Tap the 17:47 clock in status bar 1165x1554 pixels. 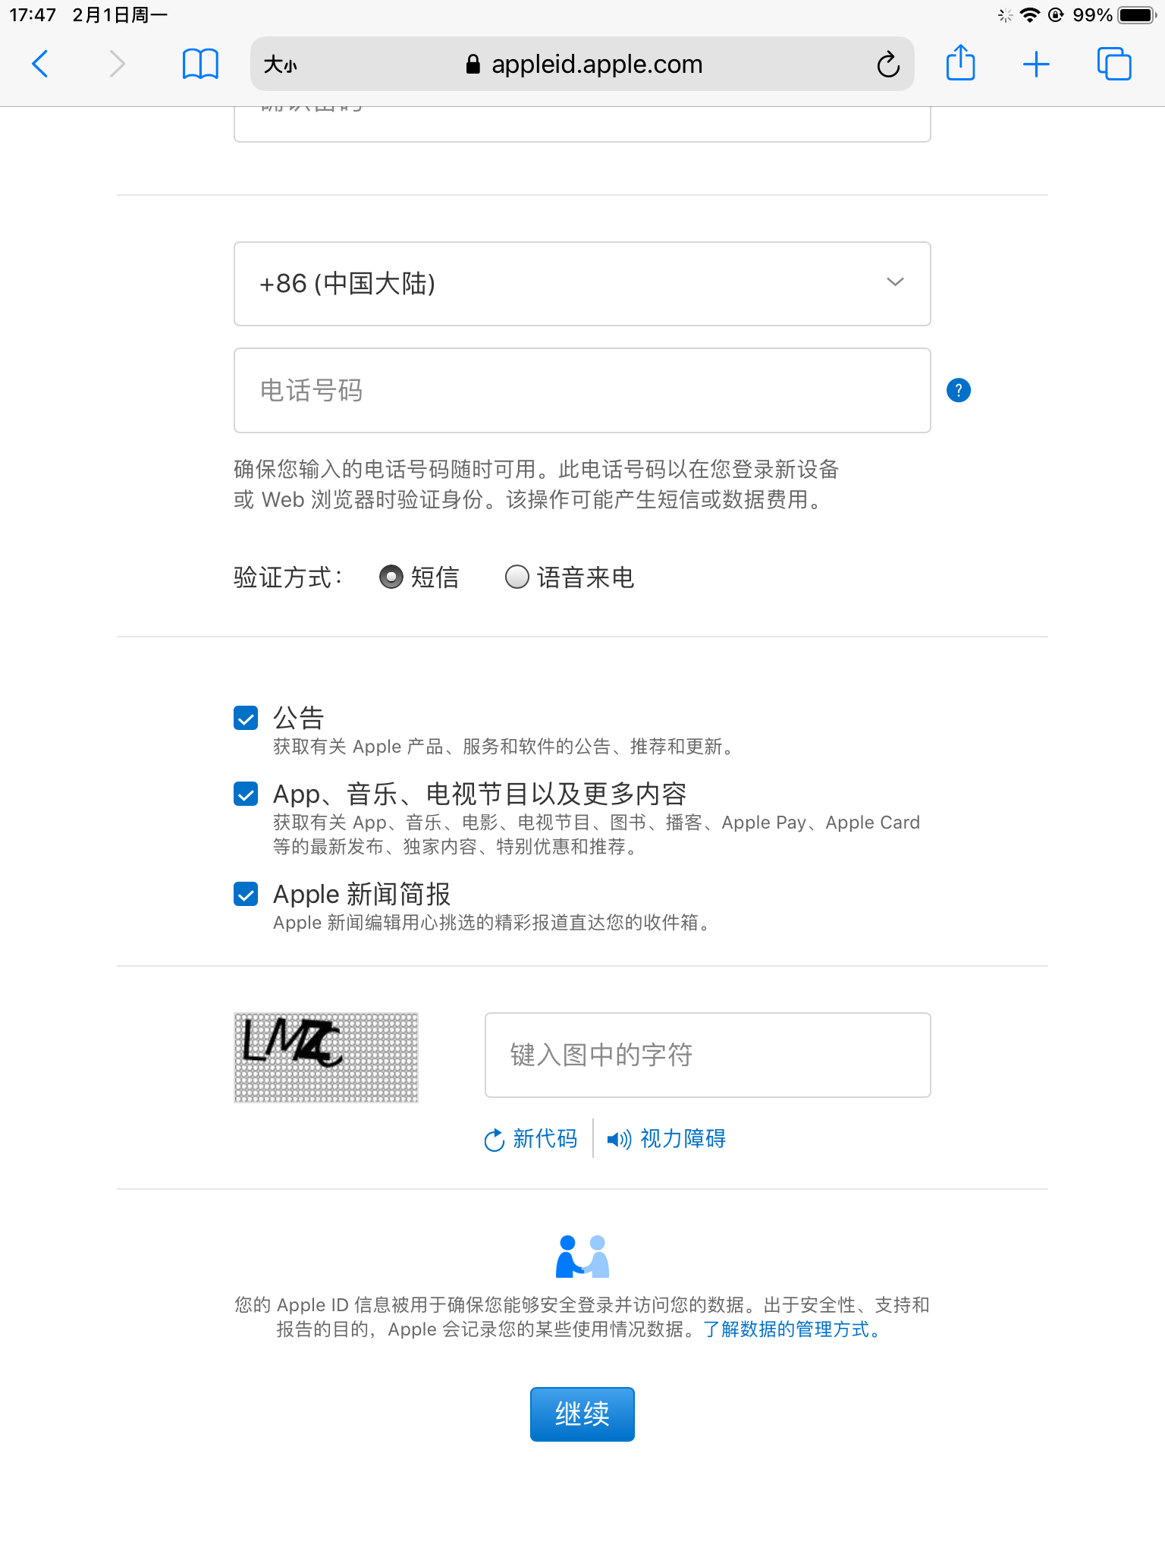(x=33, y=15)
